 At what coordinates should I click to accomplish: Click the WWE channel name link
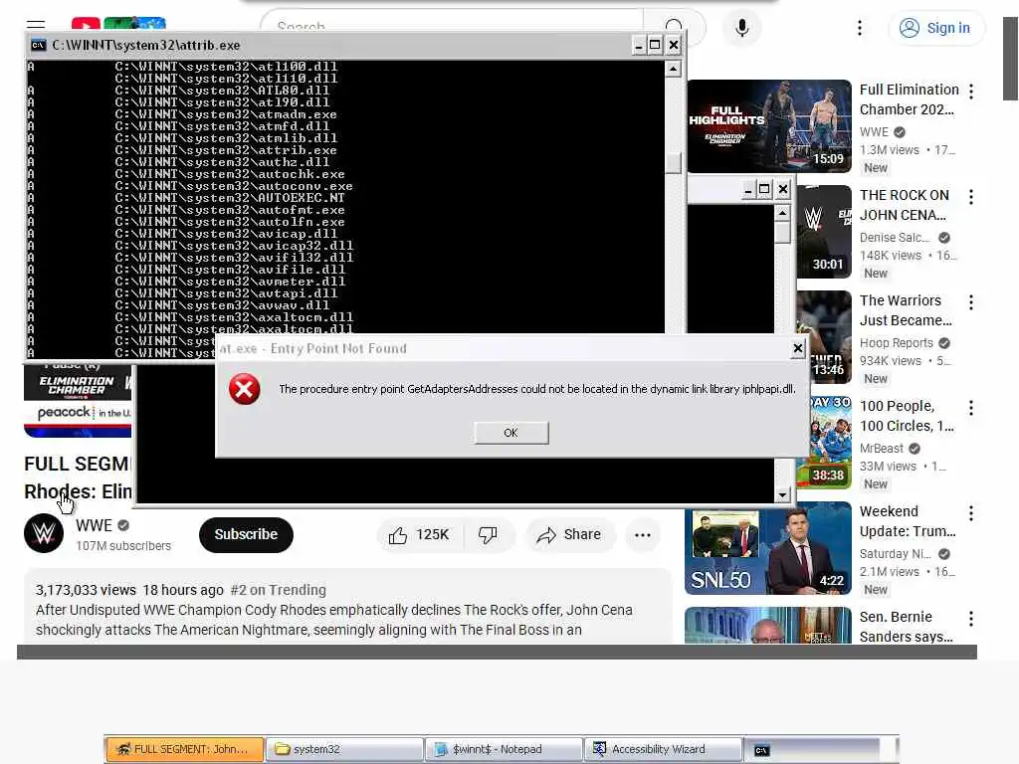pos(94,525)
